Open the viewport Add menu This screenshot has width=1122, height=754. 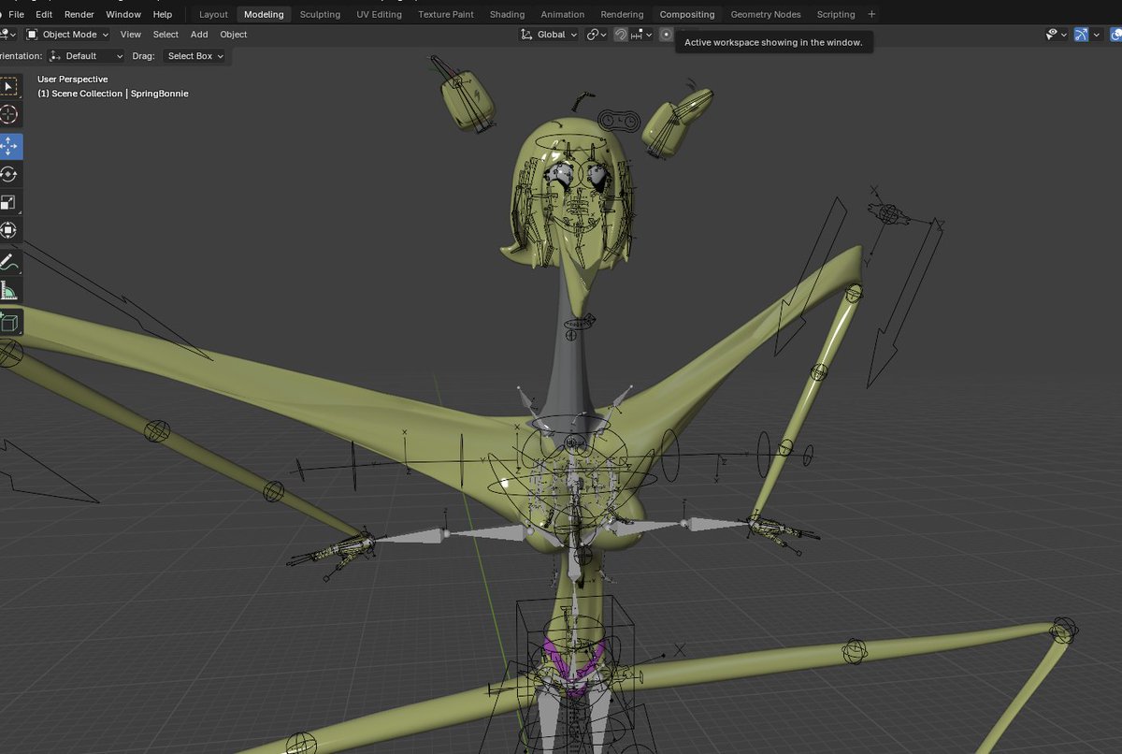(199, 35)
